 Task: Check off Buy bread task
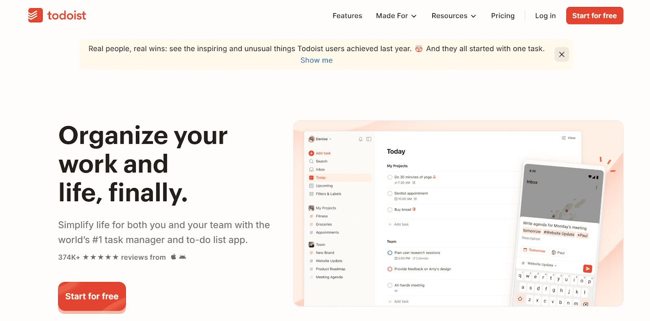(390, 210)
